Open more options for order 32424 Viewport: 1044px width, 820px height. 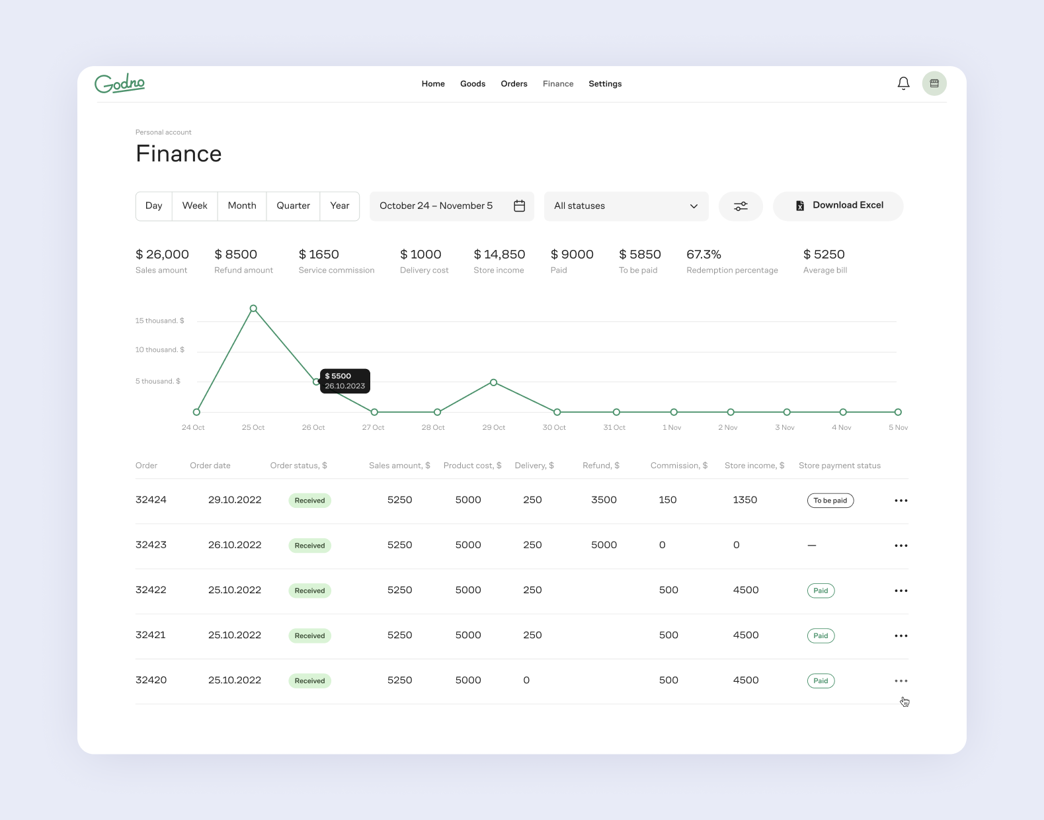pos(901,501)
